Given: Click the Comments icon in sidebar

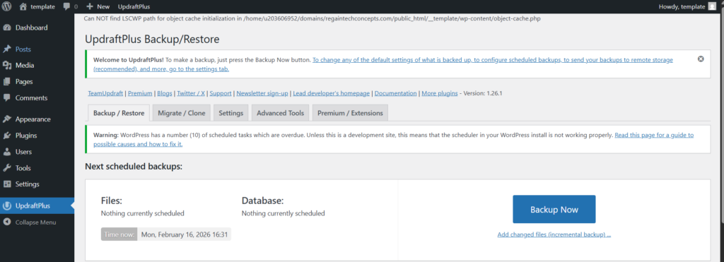Looking at the screenshot, I should coord(7,97).
